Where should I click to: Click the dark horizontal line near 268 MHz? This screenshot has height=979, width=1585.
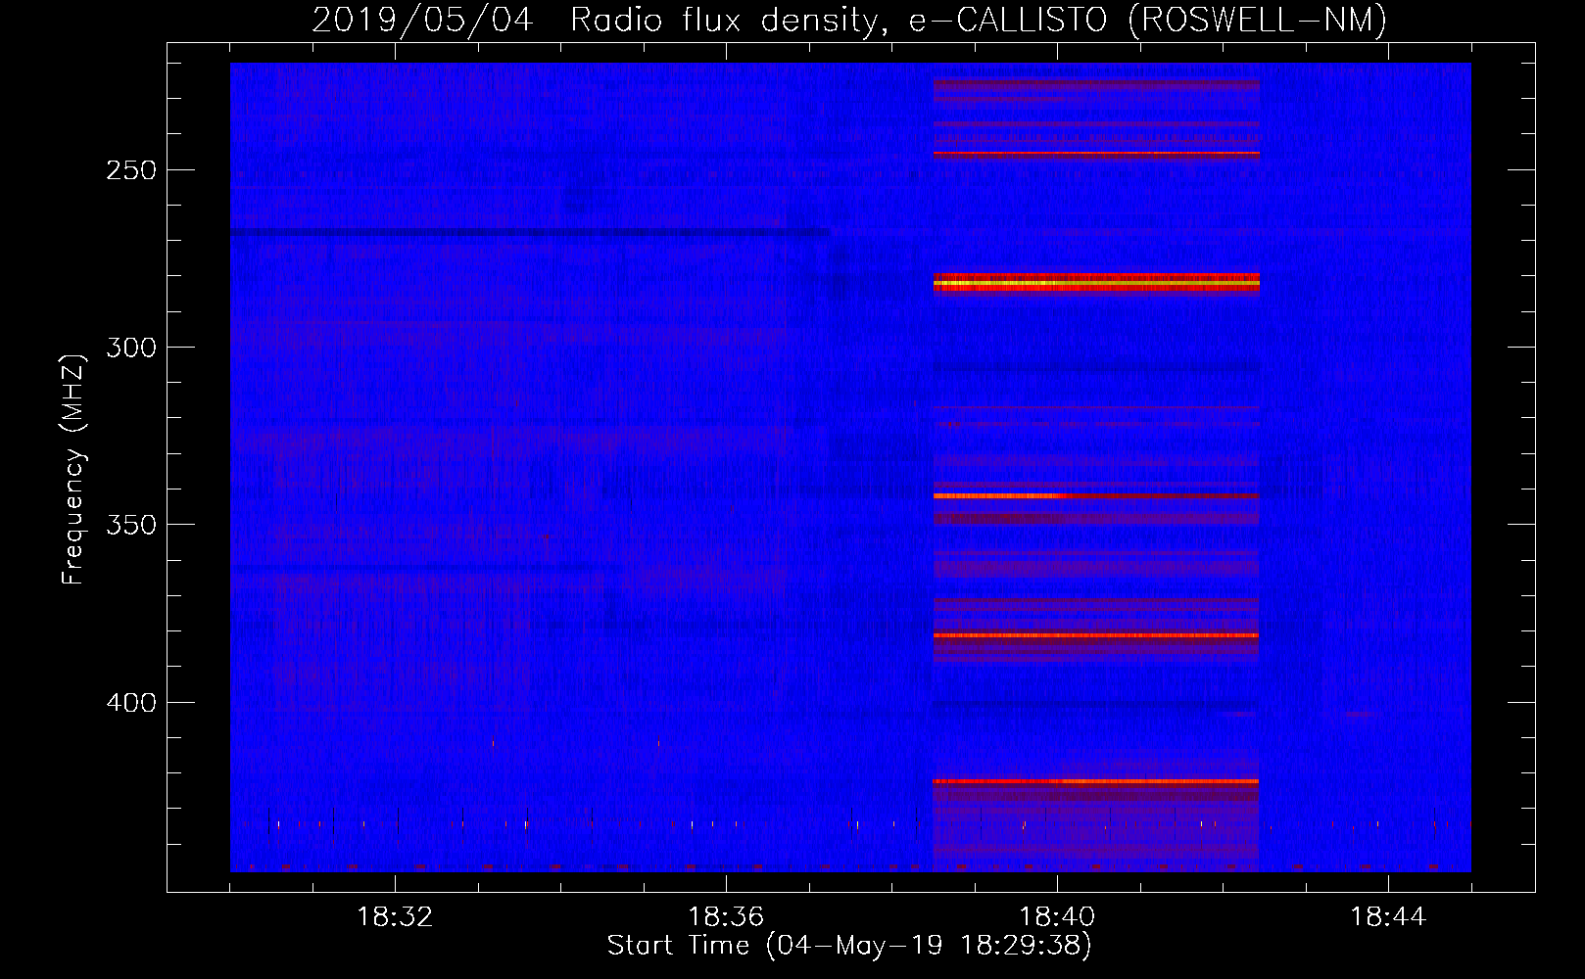point(530,233)
